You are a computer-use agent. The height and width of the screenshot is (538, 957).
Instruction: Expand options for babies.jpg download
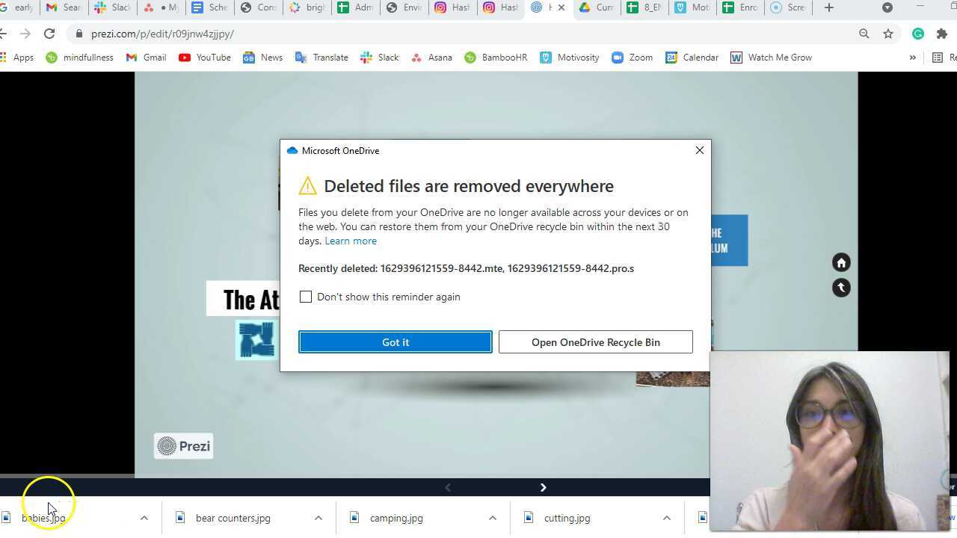coord(144,518)
